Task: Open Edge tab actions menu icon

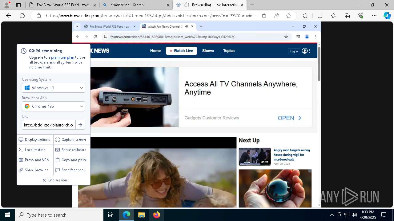Action: click(18, 5)
